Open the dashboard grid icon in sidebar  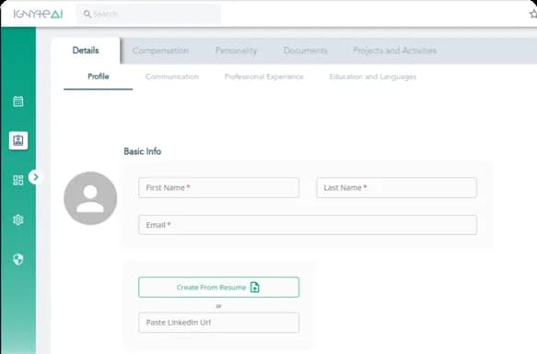(x=18, y=181)
